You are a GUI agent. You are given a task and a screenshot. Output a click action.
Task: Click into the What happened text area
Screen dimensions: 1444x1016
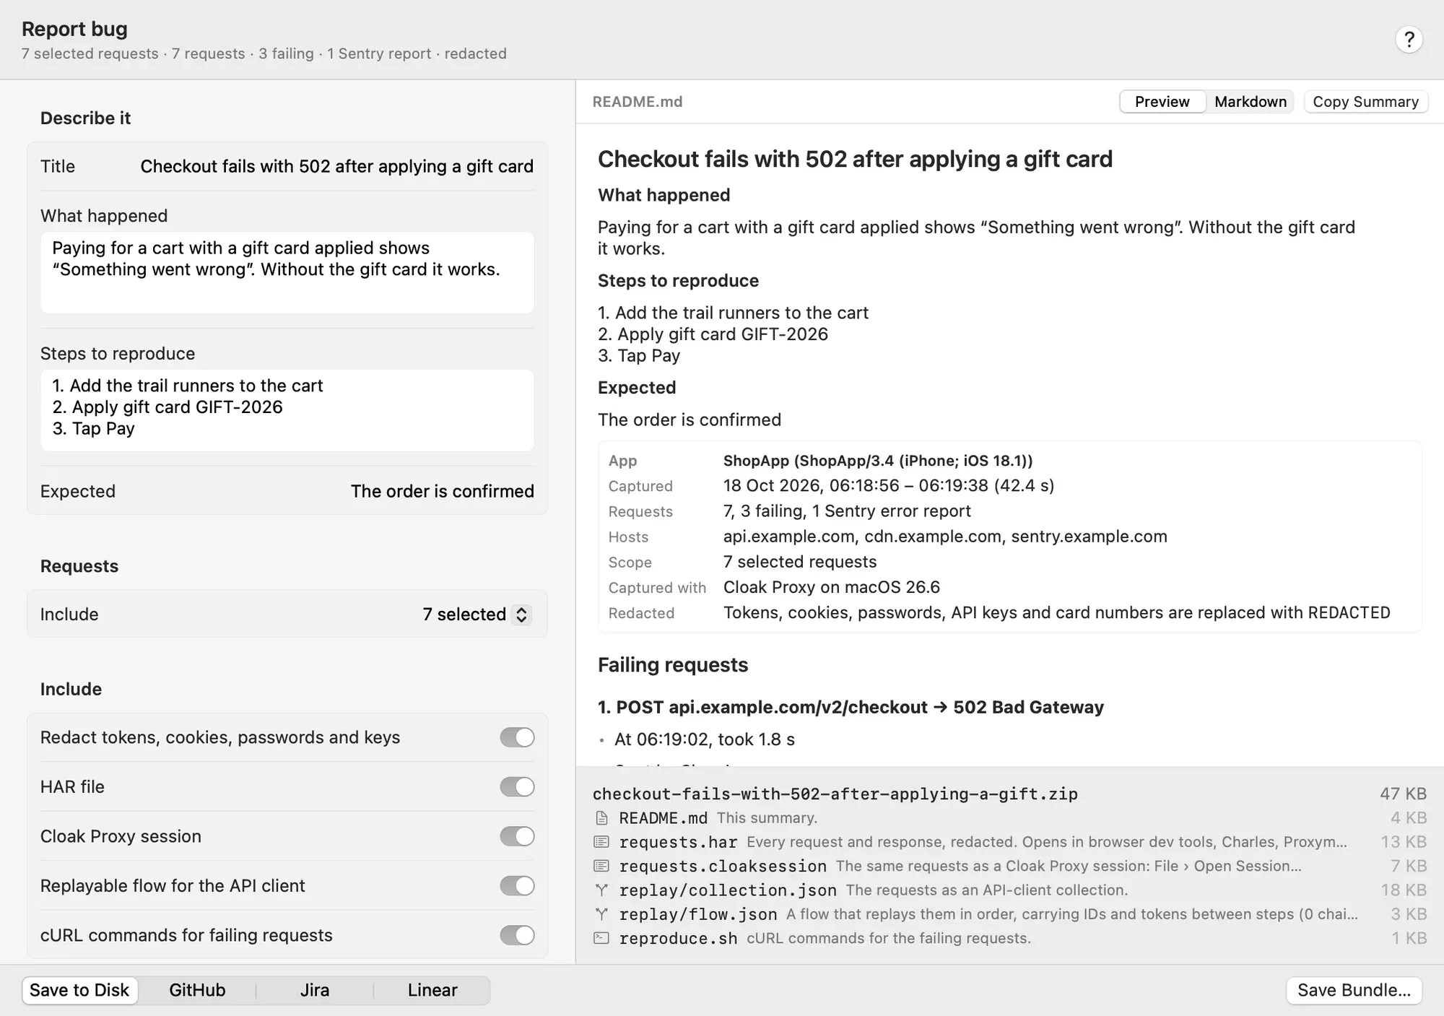[x=287, y=272]
